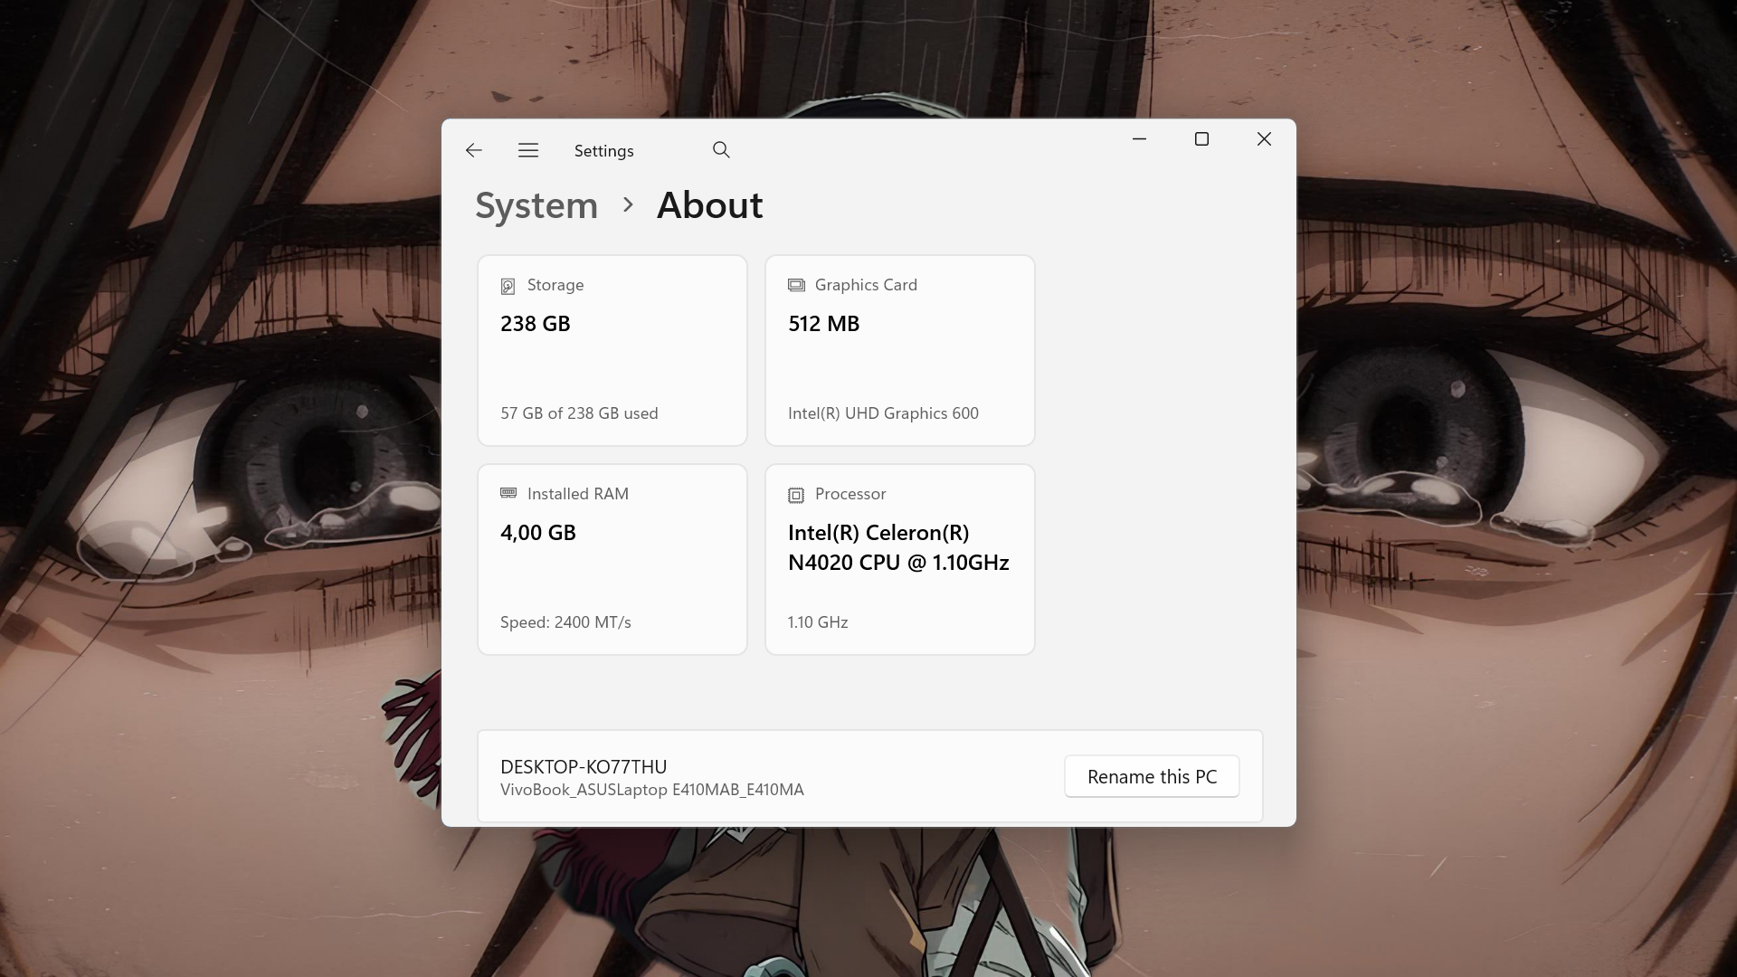Click the Installed RAM label
The image size is (1737, 977).
578,494
